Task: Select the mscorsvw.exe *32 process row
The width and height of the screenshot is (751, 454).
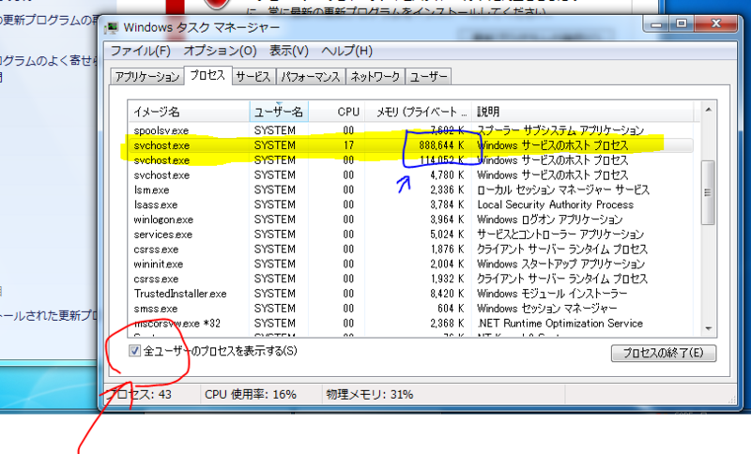Action: [410, 323]
